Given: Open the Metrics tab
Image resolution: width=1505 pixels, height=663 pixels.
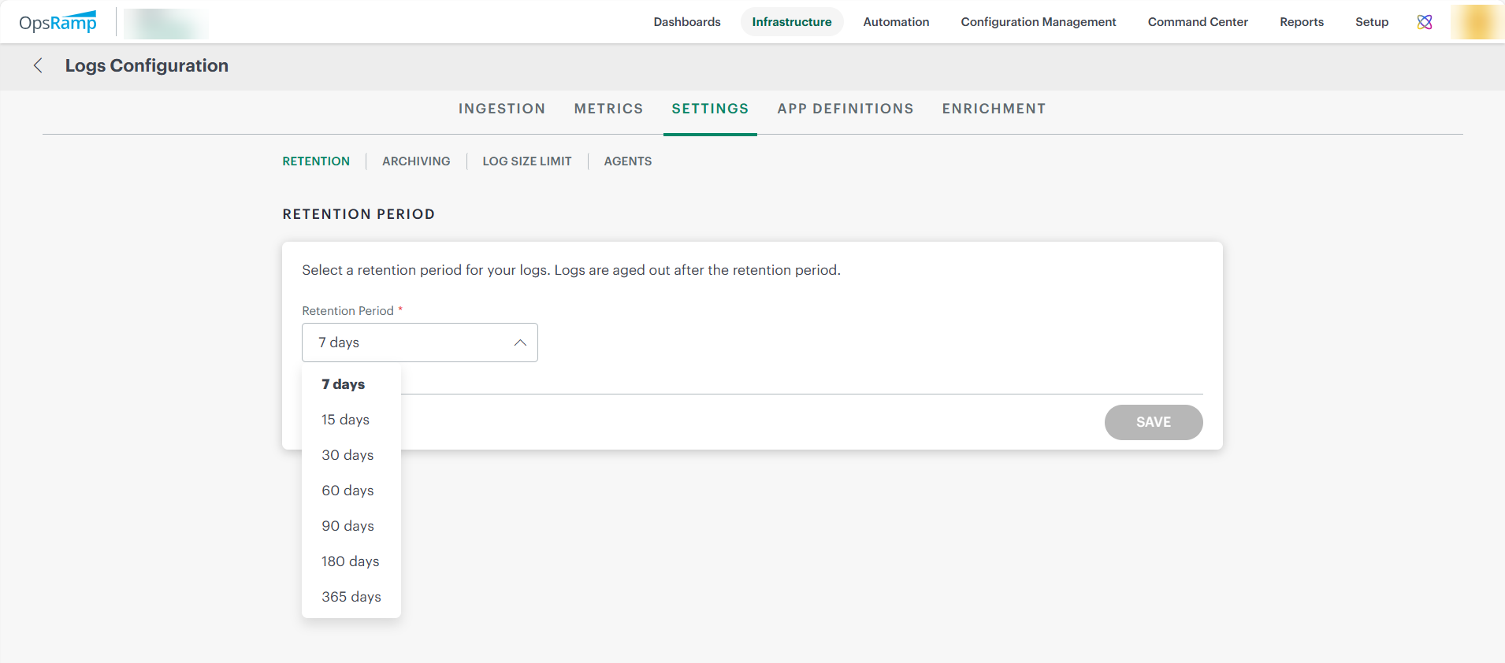Looking at the screenshot, I should tap(608, 109).
